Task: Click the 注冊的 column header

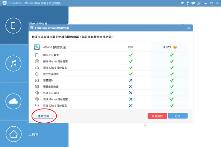Action: tap(167, 47)
